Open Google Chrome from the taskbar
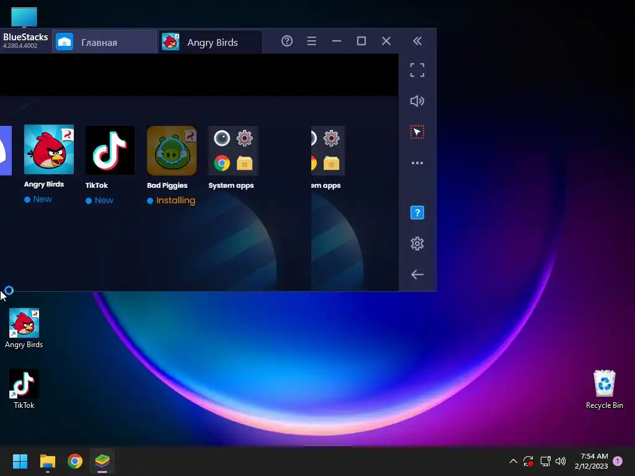 (x=75, y=461)
